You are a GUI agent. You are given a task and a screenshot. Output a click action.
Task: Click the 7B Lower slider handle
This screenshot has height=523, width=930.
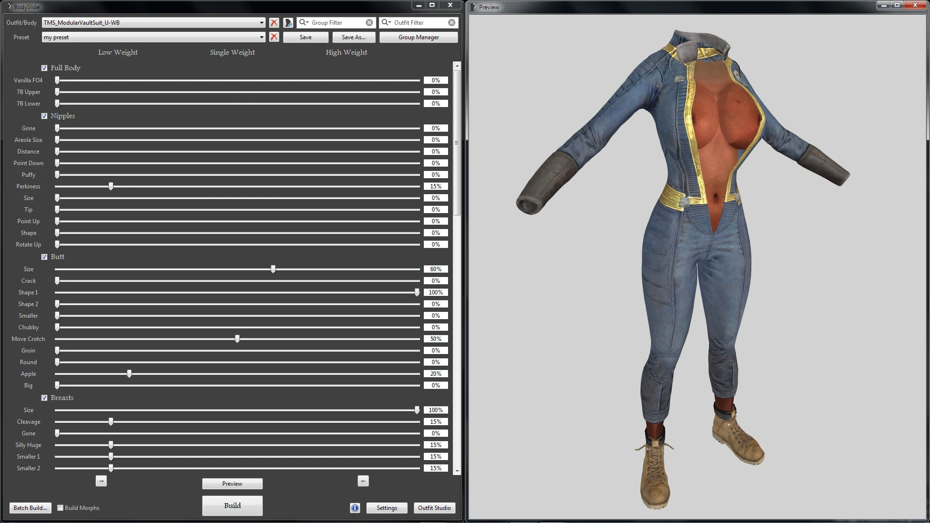click(x=57, y=104)
